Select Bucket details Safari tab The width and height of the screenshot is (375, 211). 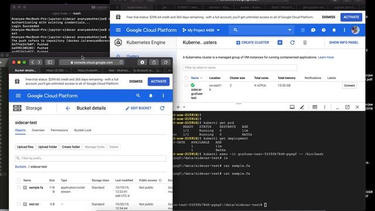click(25, 70)
